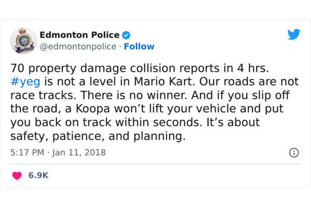
Task: Click the text "back on track within seconds"
Action: click(117, 122)
